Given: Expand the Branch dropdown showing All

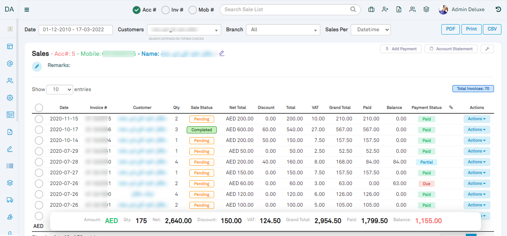Looking at the screenshot, I should click(283, 30).
